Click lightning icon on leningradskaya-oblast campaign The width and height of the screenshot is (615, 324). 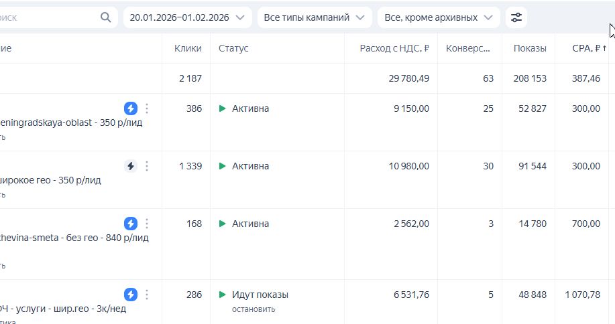click(131, 108)
